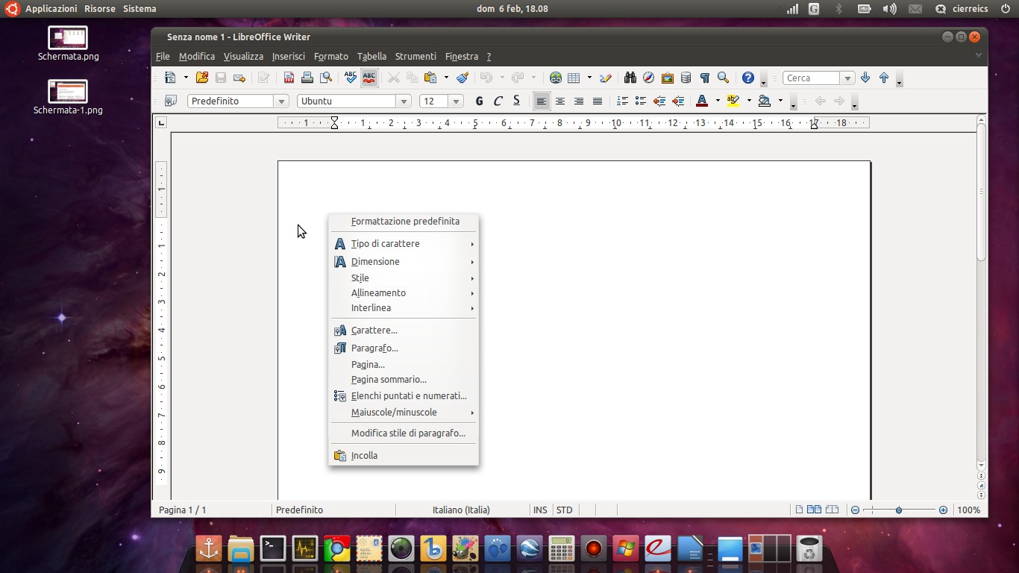Click the zoom out minus button

(x=855, y=510)
